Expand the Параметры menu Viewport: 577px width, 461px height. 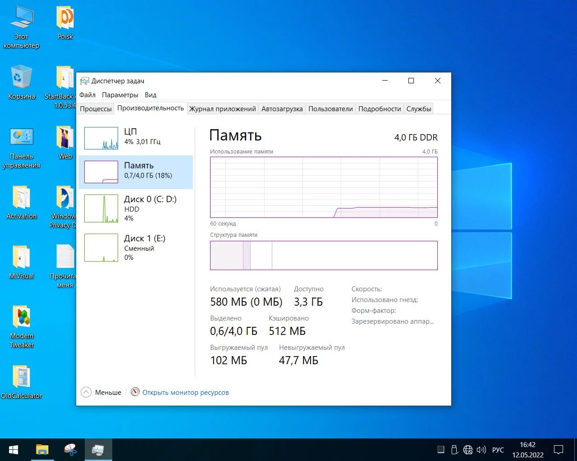point(120,95)
